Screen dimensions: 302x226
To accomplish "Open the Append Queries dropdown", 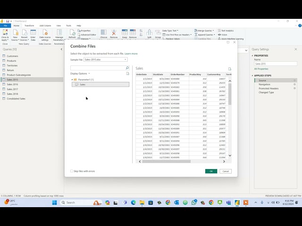I will (x=204, y=35).
